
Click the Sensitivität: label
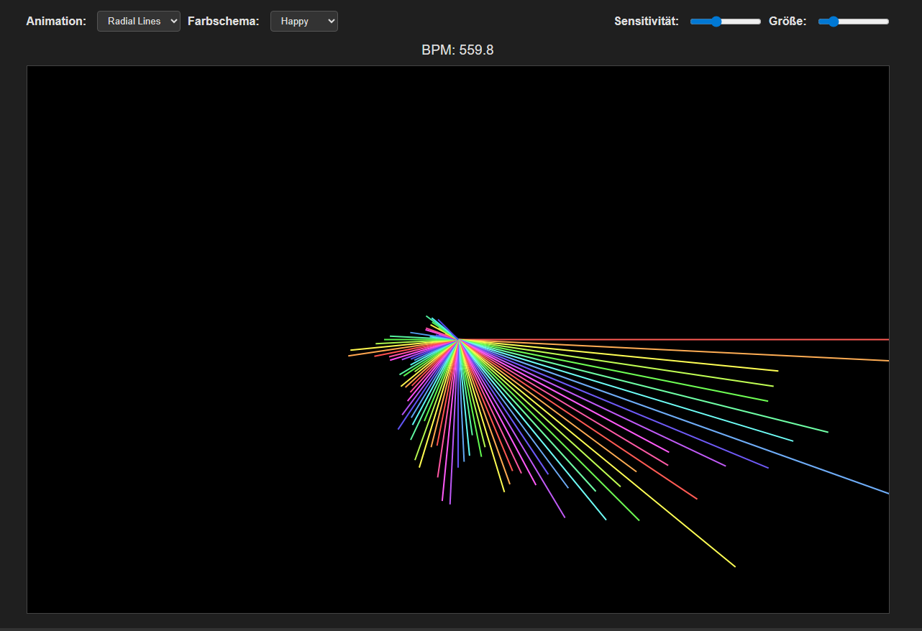645,21
